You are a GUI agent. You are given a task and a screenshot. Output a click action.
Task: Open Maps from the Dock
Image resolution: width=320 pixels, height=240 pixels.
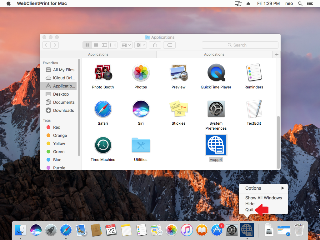click(x=156, y=230)
